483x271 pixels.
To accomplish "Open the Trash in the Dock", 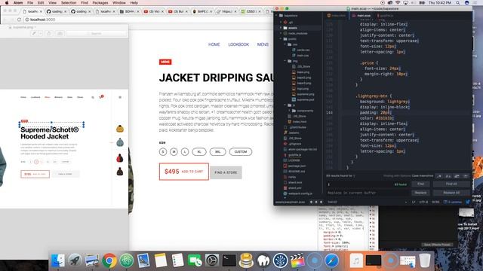I will click(424, 260).
